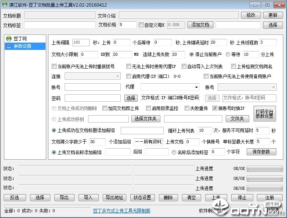
Task: Click the 删除 button
Action: point(168,197)
